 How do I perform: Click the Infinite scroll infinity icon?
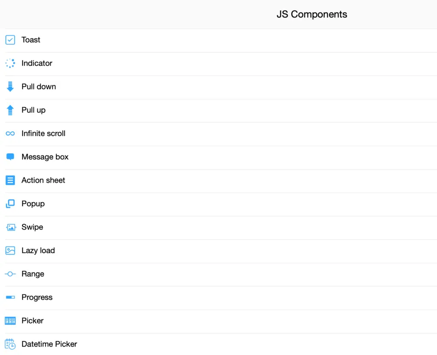click(10, 133)
